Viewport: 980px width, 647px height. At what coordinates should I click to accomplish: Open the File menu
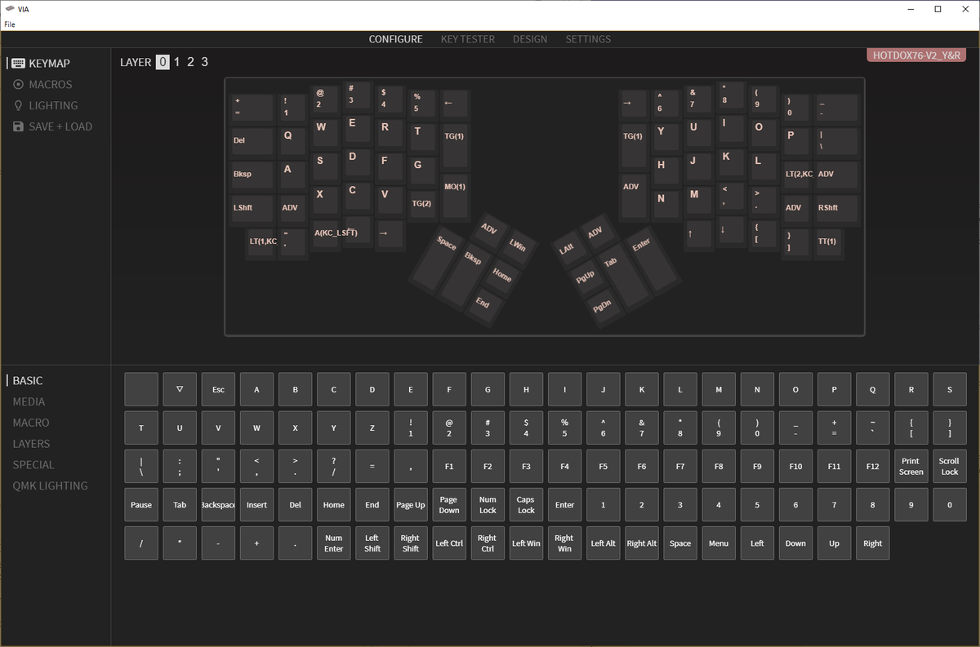10,24
